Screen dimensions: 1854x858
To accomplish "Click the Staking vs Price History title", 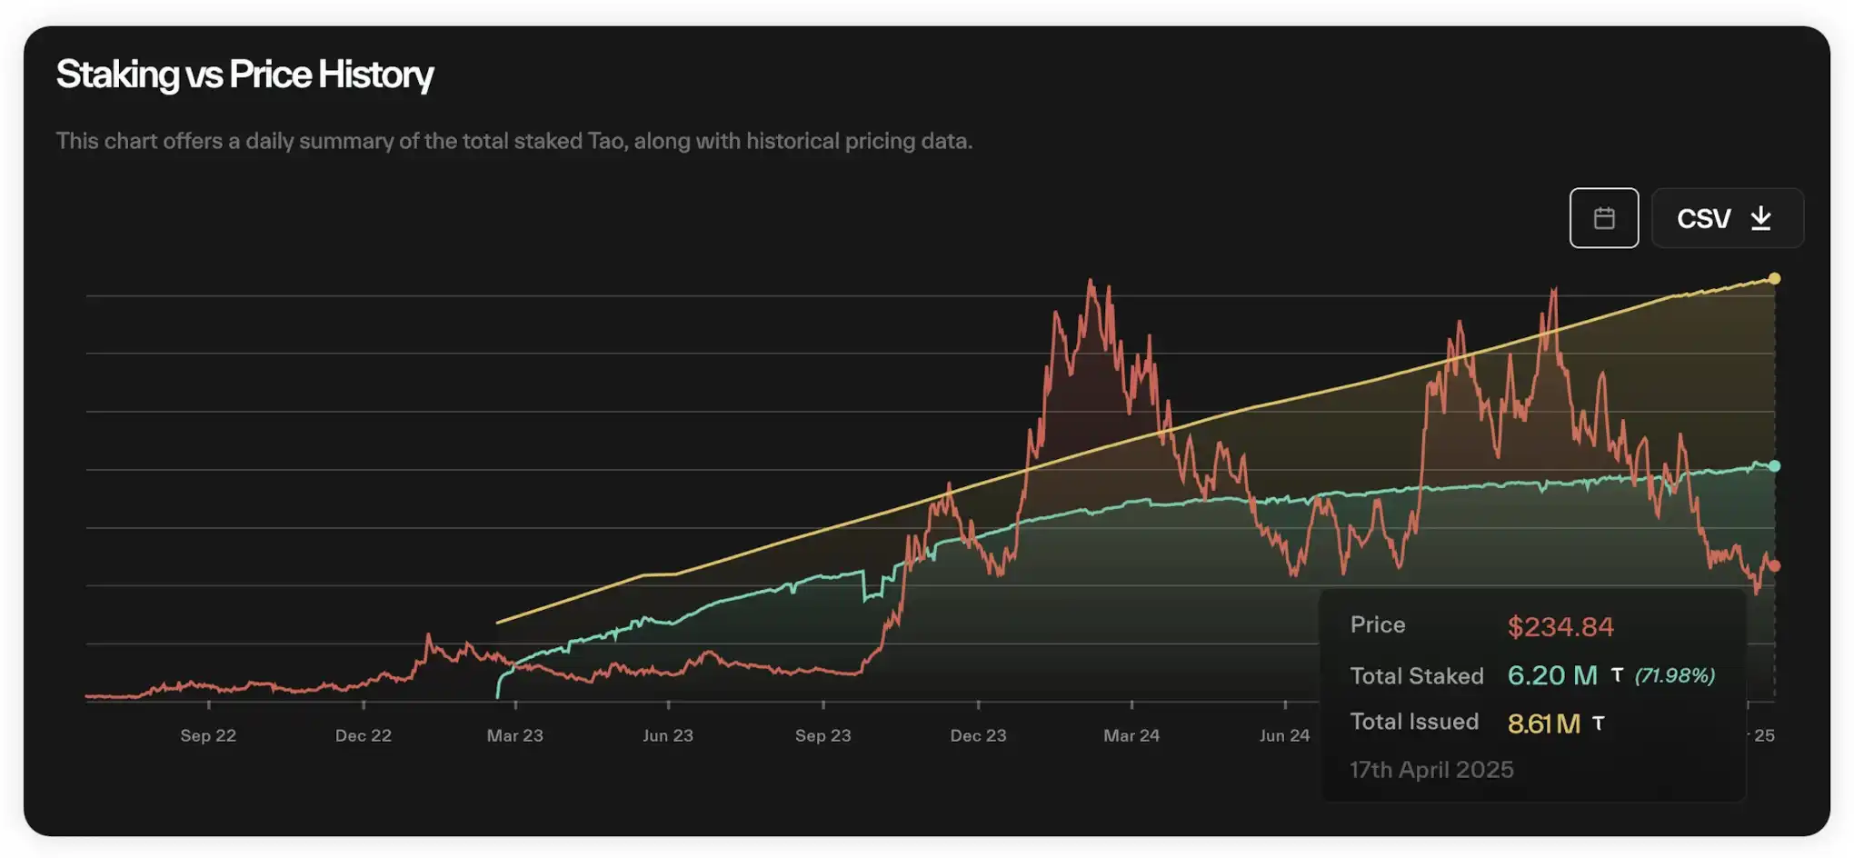I will pyautogui.click(x=244, y=75).
